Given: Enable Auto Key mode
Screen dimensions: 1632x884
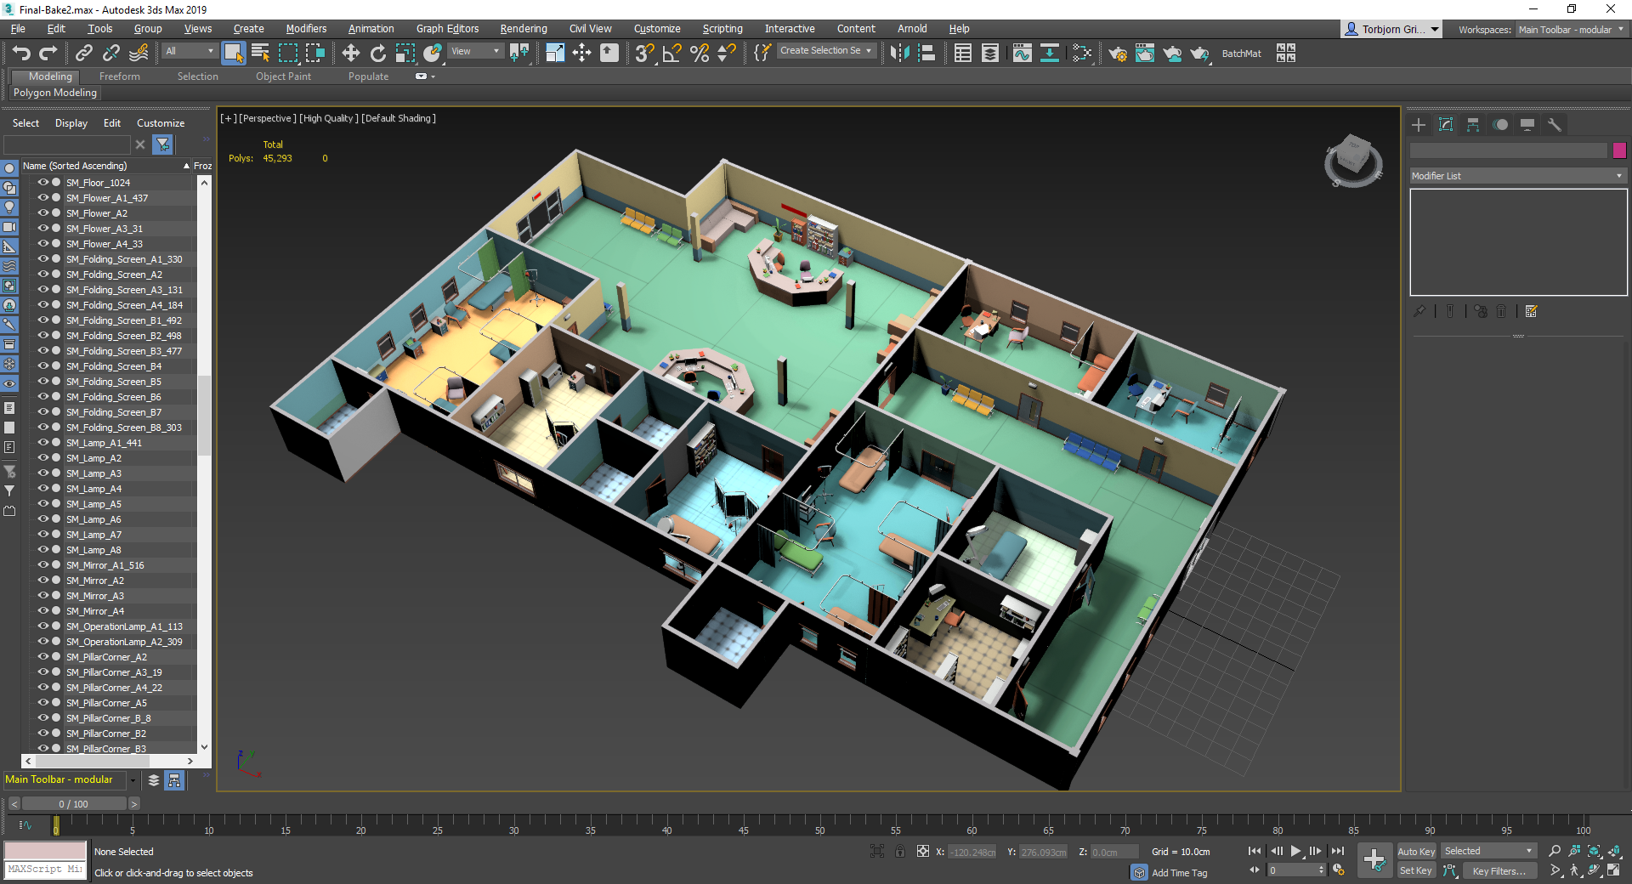Looking at the screenshot, I should 1416,851.
